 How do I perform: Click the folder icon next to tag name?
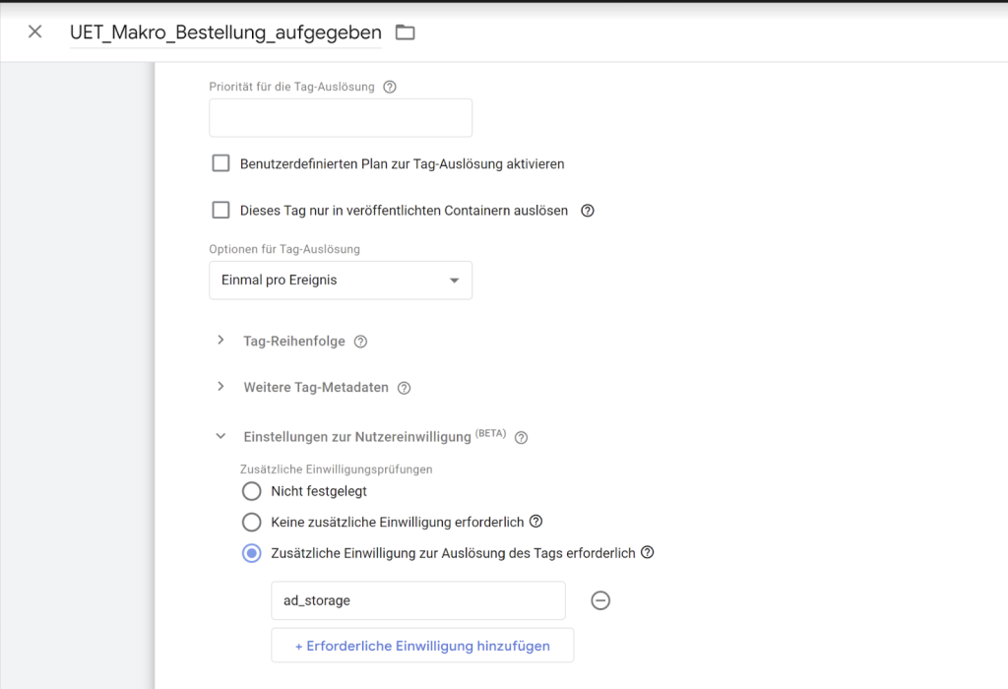point(405,32)
